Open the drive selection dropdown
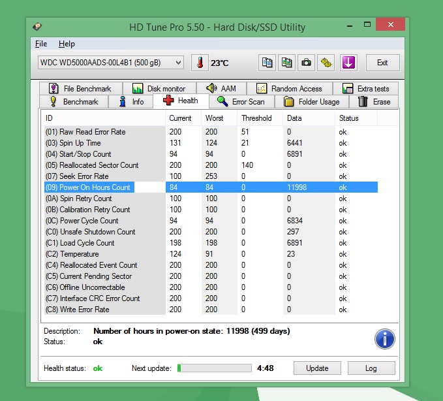 coord(111,63)
